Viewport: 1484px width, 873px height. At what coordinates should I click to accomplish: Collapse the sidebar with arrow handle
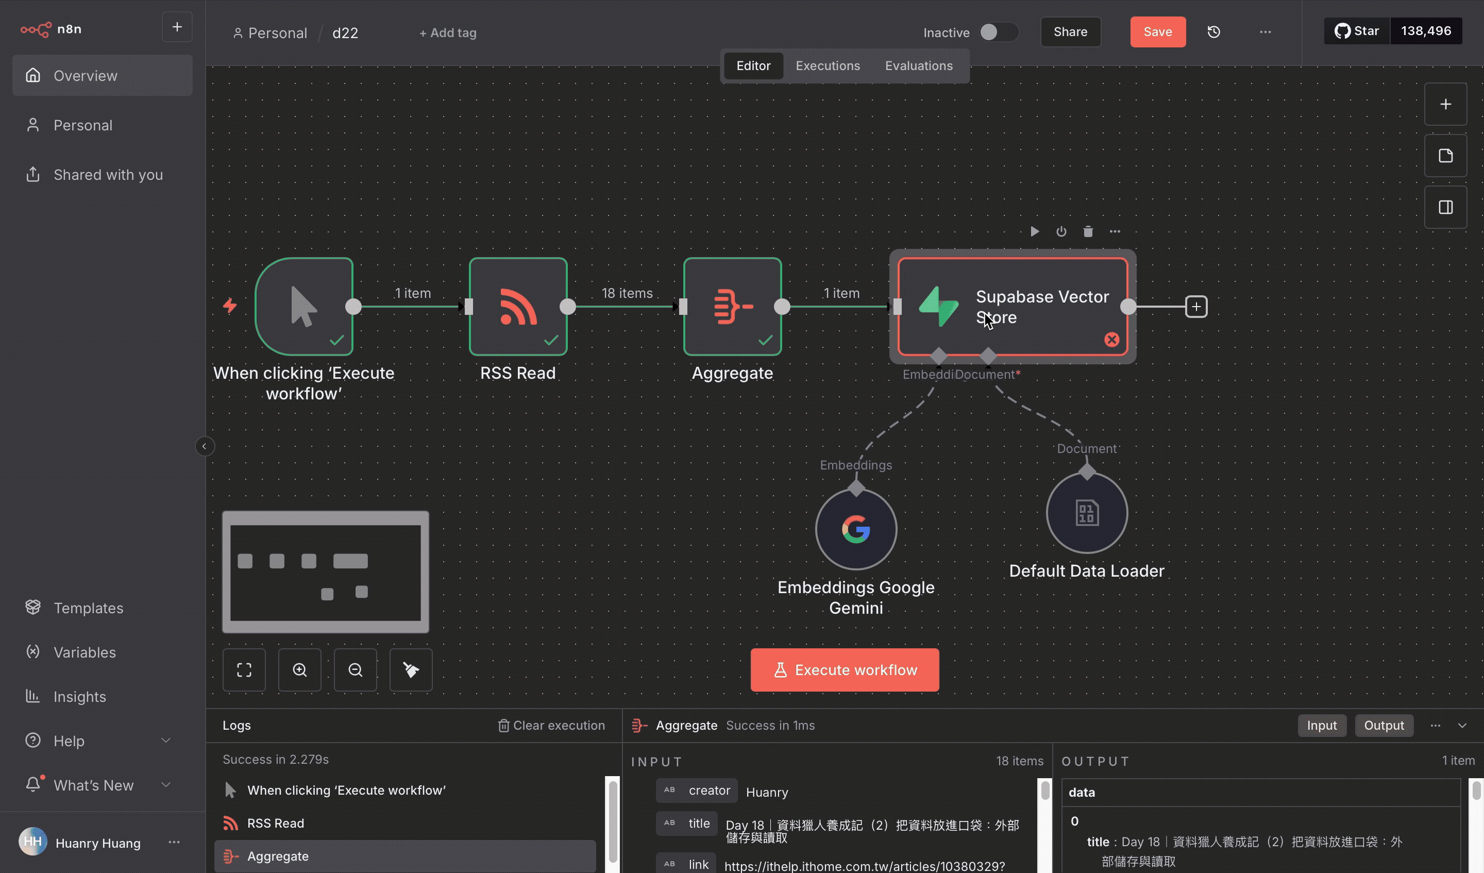pyautogui.click(x=205, y=446)
